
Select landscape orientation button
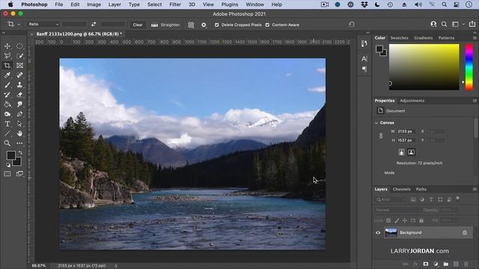(x=411, y=152)
